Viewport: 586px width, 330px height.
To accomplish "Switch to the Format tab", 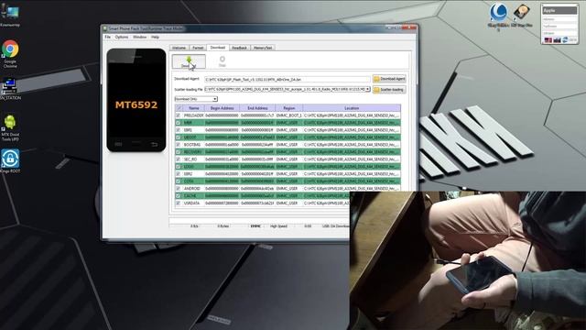I will tap(198, 48).
